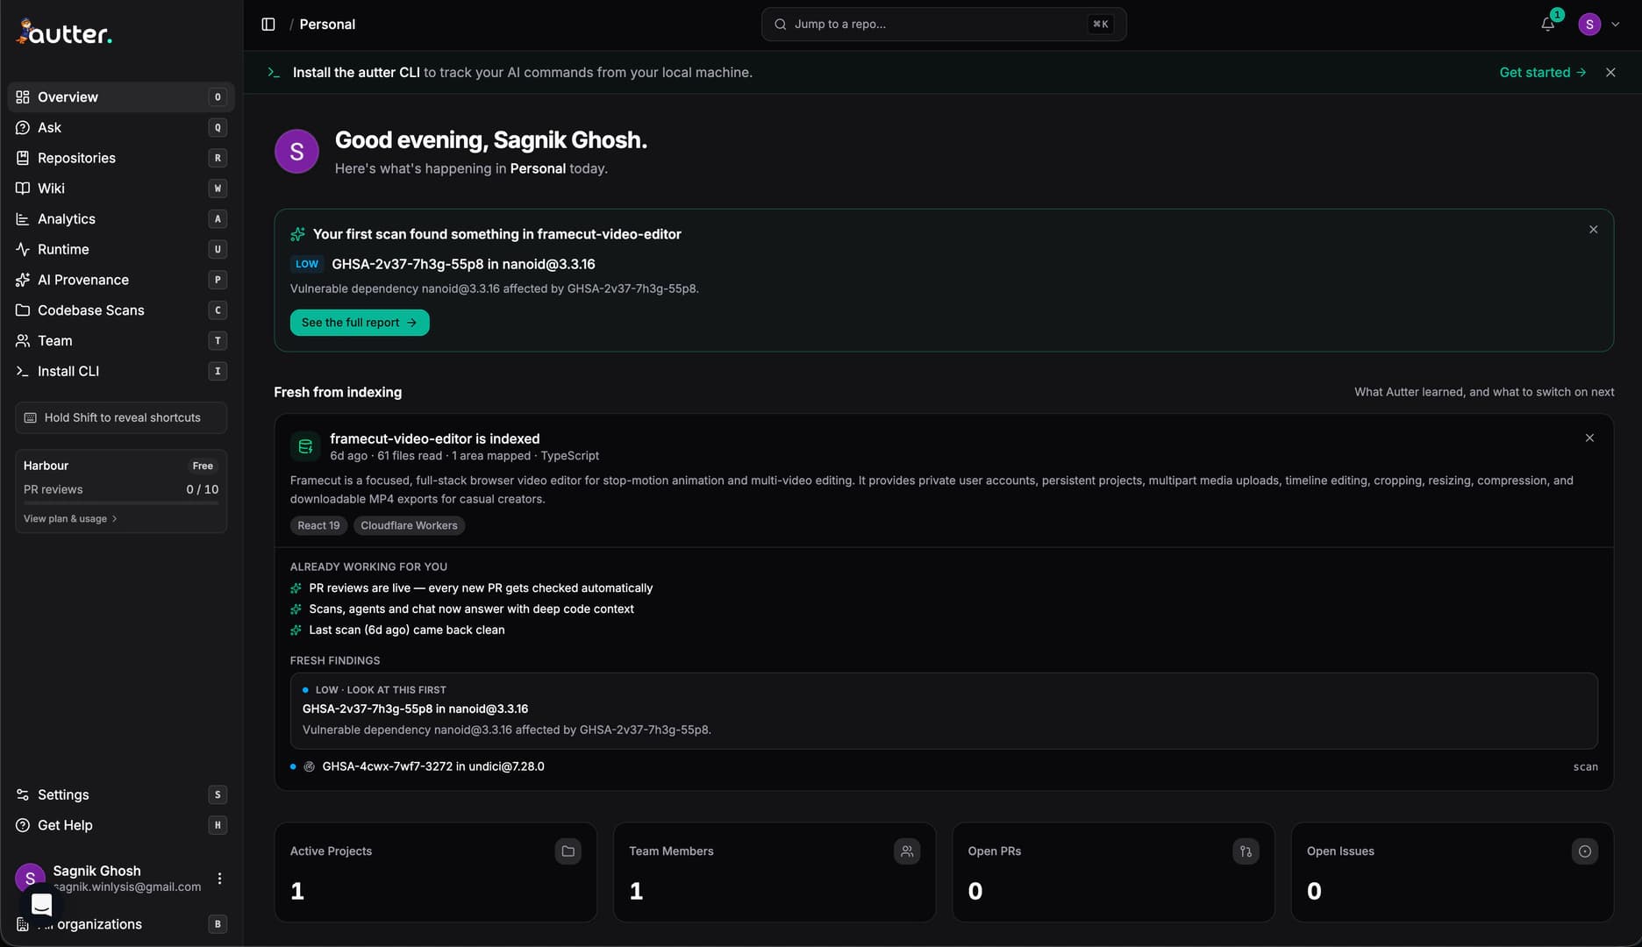Click See the full report
This screenshot has height=947, width=1642.
360,323
